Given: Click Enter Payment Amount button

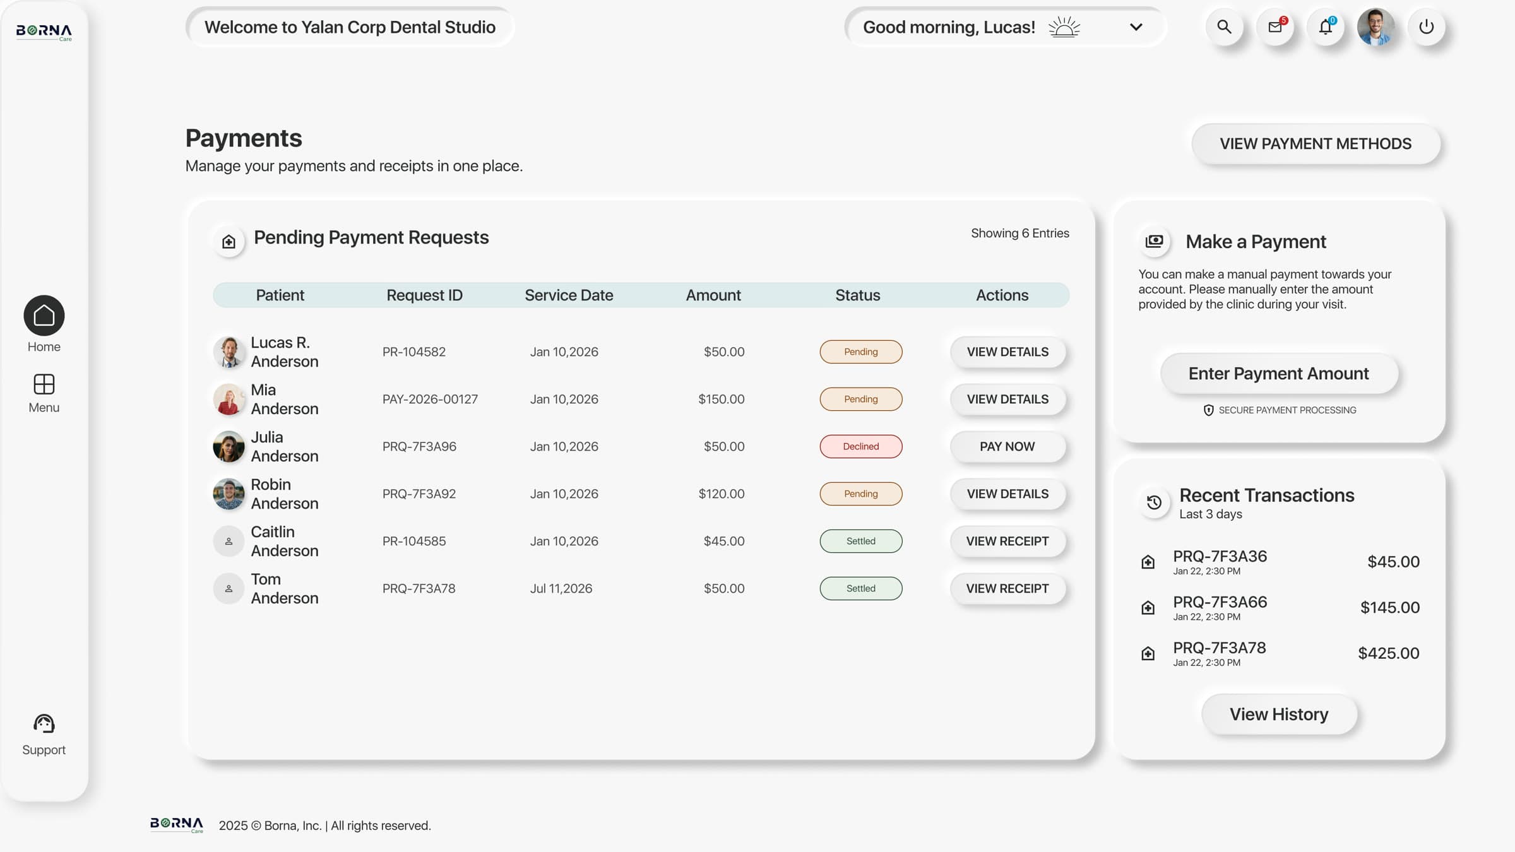Looking at the screenshot, I should click(x=1279, y=374).
